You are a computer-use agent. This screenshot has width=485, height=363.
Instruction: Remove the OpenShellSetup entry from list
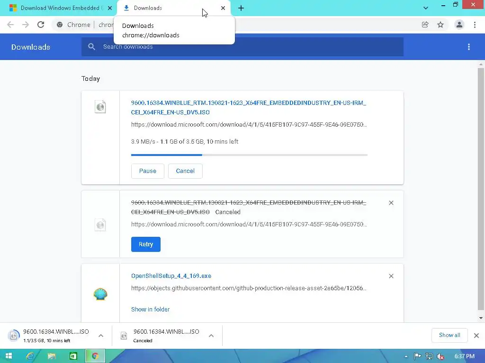coord(391,276)
